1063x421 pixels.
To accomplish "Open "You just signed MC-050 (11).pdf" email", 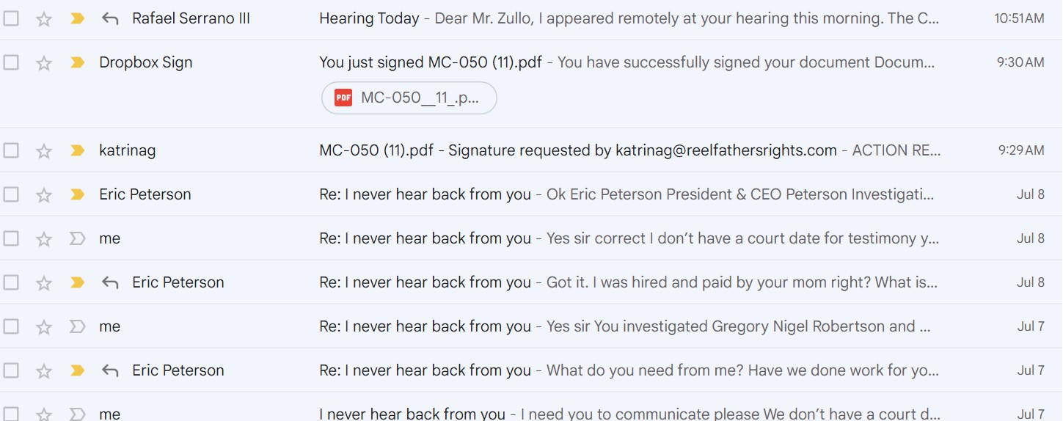I will [x=587, y=63].
